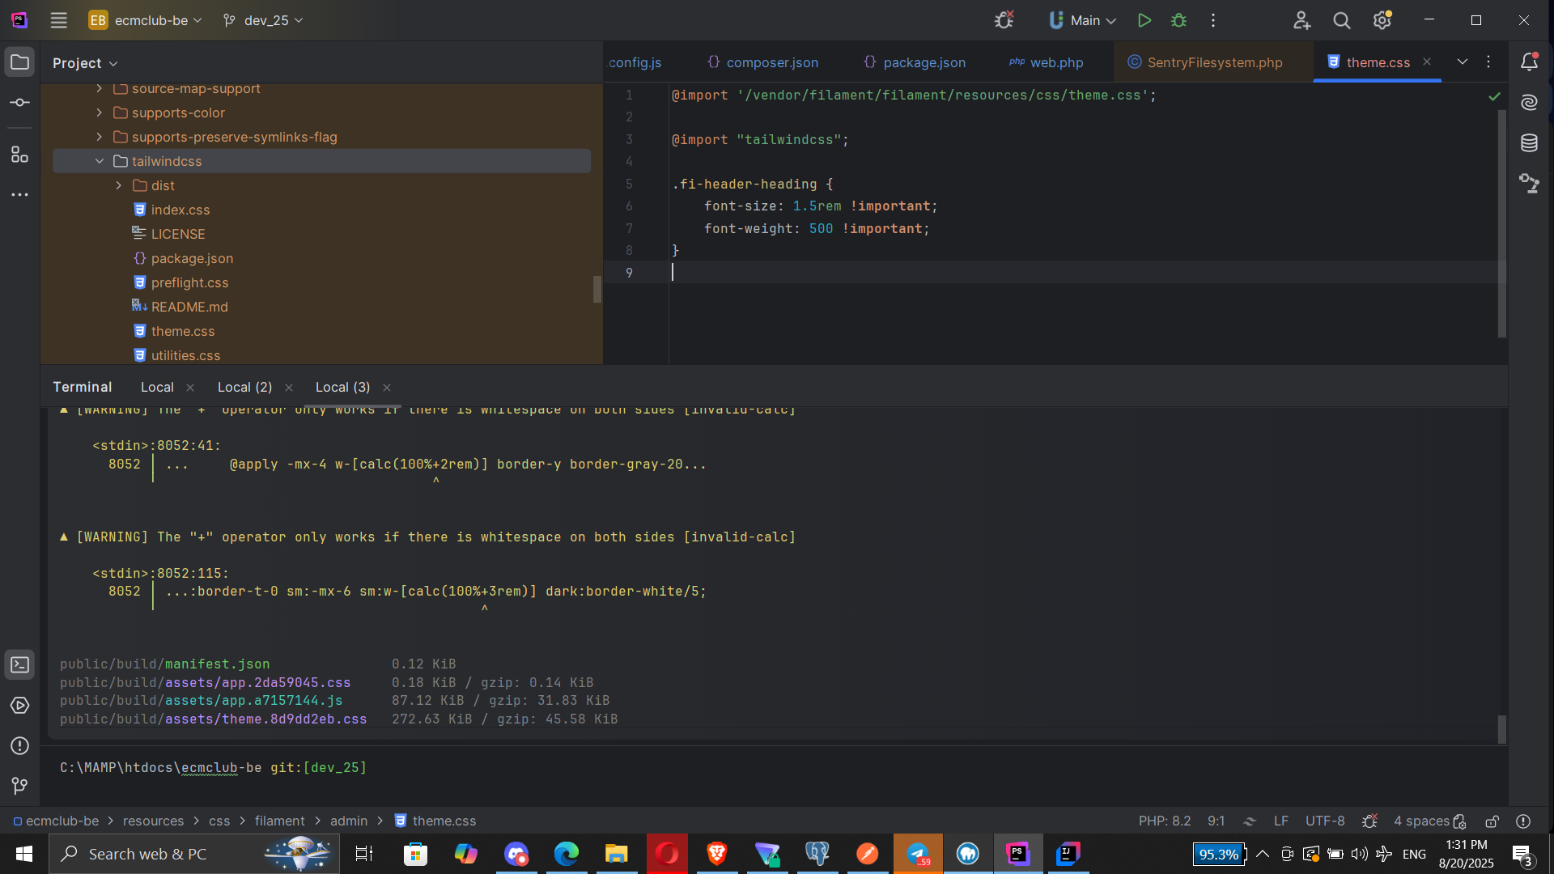Switch to package.json editor tab

(x=915, y=62)
